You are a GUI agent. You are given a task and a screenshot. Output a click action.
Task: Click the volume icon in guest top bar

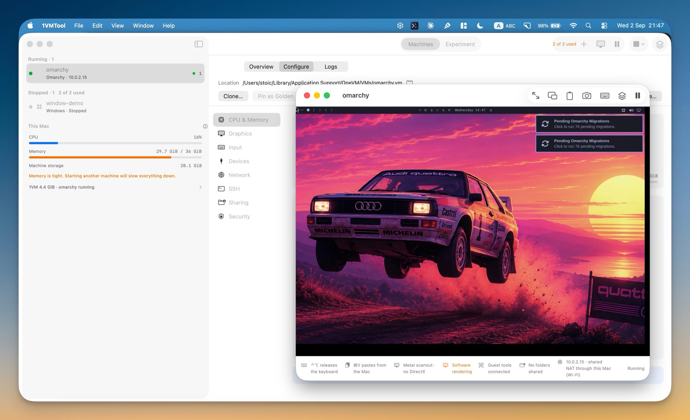click(x=631, y=110)
